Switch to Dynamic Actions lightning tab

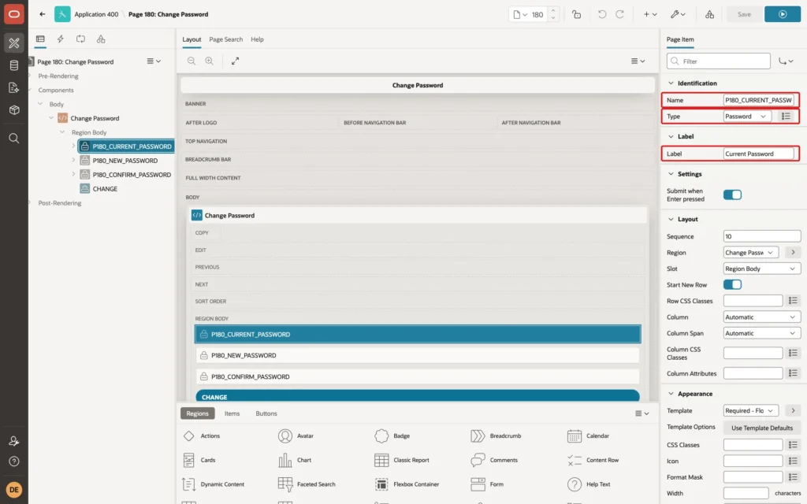tap(60, 39)
